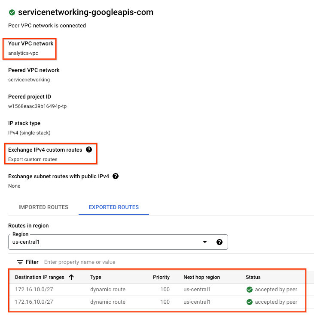Click help icon next to Exchange subnet routes
Image resolution: width=314 pixels, height=317 pixels.
pyautogui.click(x=116, y=176)
